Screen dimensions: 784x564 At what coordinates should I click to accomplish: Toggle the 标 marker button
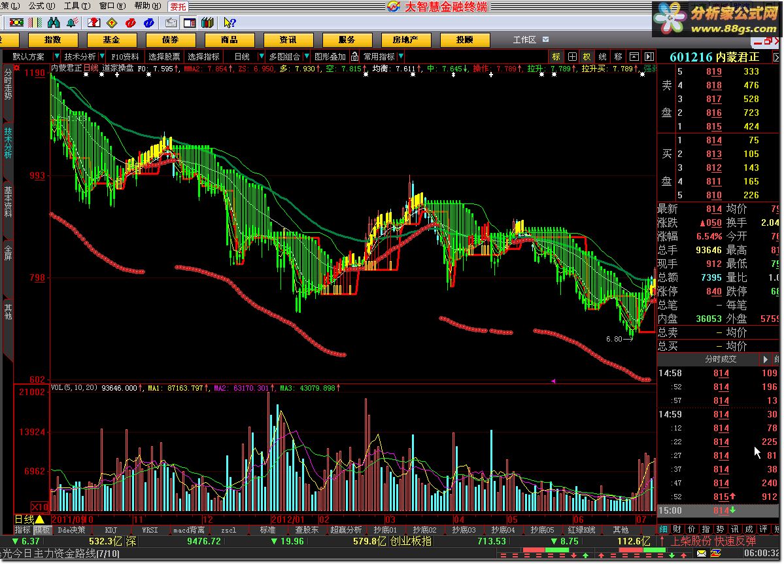click(x=556, y=56)
